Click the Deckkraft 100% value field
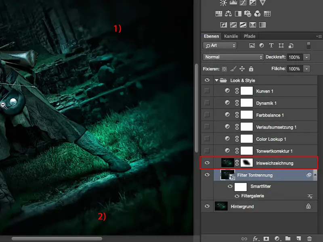The height and width of the screenshot is (242, 323). [296, 57]
